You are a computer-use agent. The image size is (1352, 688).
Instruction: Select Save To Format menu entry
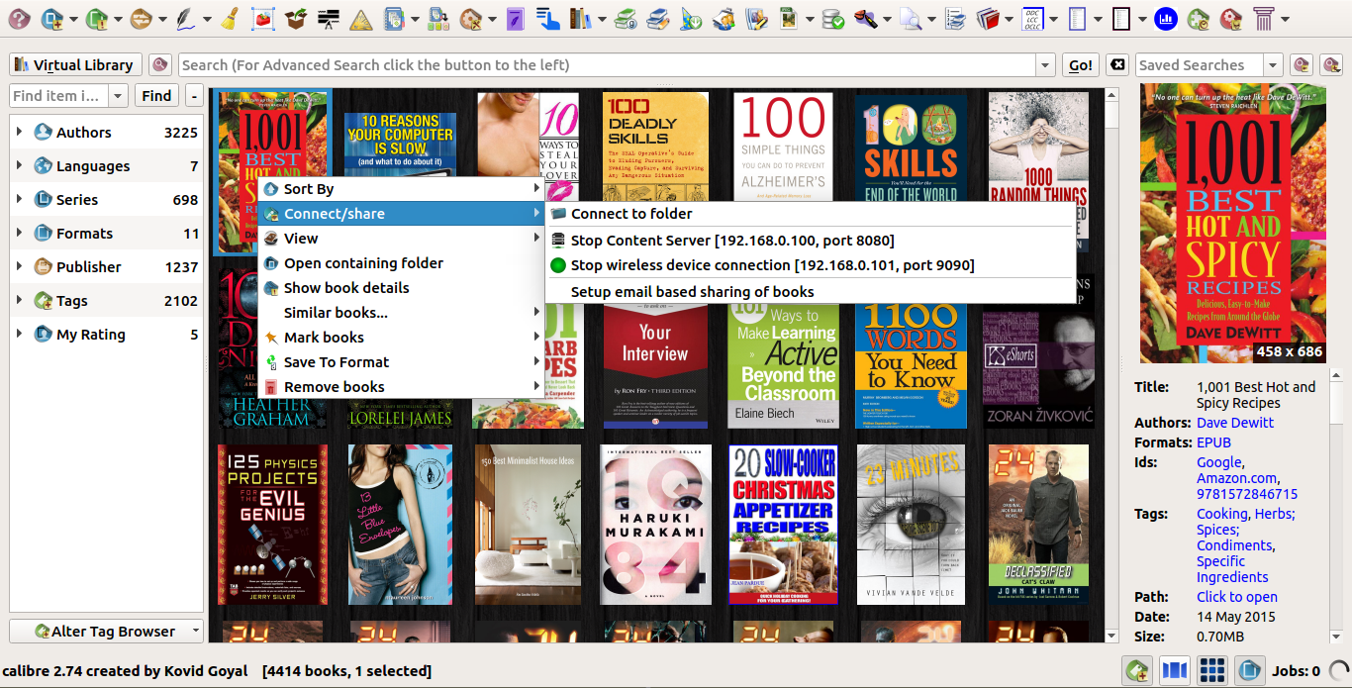(x=401, y=362)
